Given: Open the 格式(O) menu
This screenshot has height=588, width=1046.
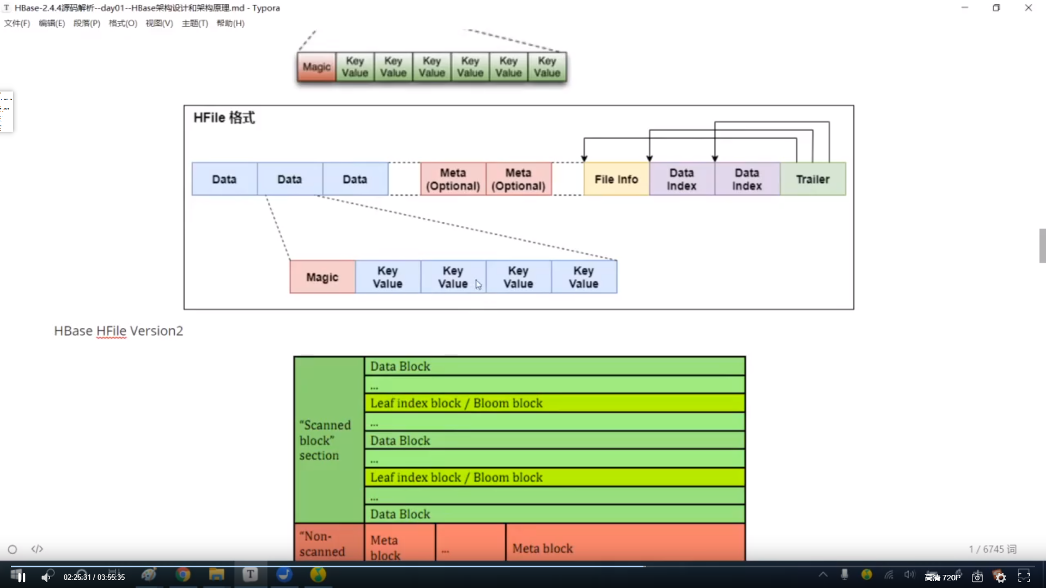Looking at the screenshot, I should pyautogui.click(x=123, y=23).
